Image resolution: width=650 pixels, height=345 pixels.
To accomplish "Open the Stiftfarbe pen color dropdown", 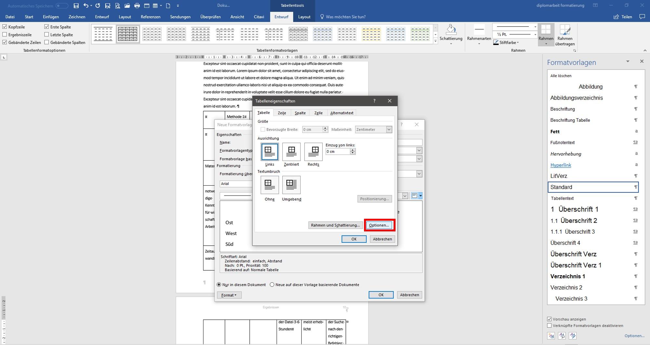I will tap(506, 43).
